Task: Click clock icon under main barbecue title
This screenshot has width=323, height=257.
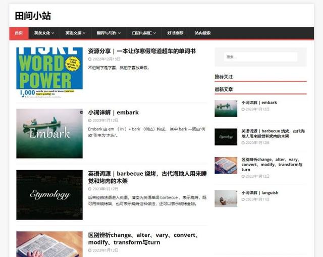Action: point(90,189)
